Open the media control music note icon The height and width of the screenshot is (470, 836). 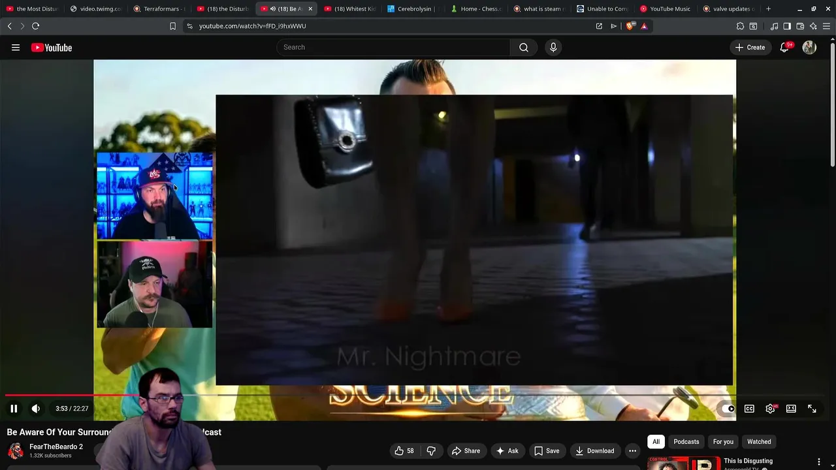774,26
